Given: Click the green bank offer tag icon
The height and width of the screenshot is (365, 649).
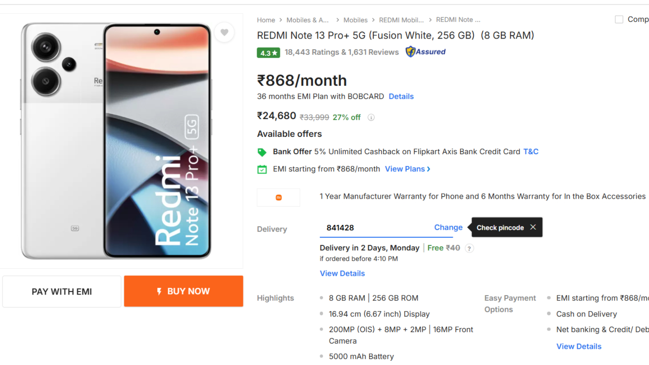Looking at the screenshot, I should click(x=262, y=152).
